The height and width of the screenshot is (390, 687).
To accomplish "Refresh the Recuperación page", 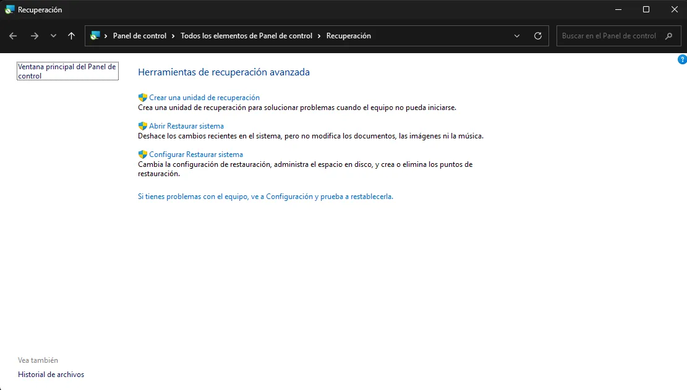I will tap(538, 36).
